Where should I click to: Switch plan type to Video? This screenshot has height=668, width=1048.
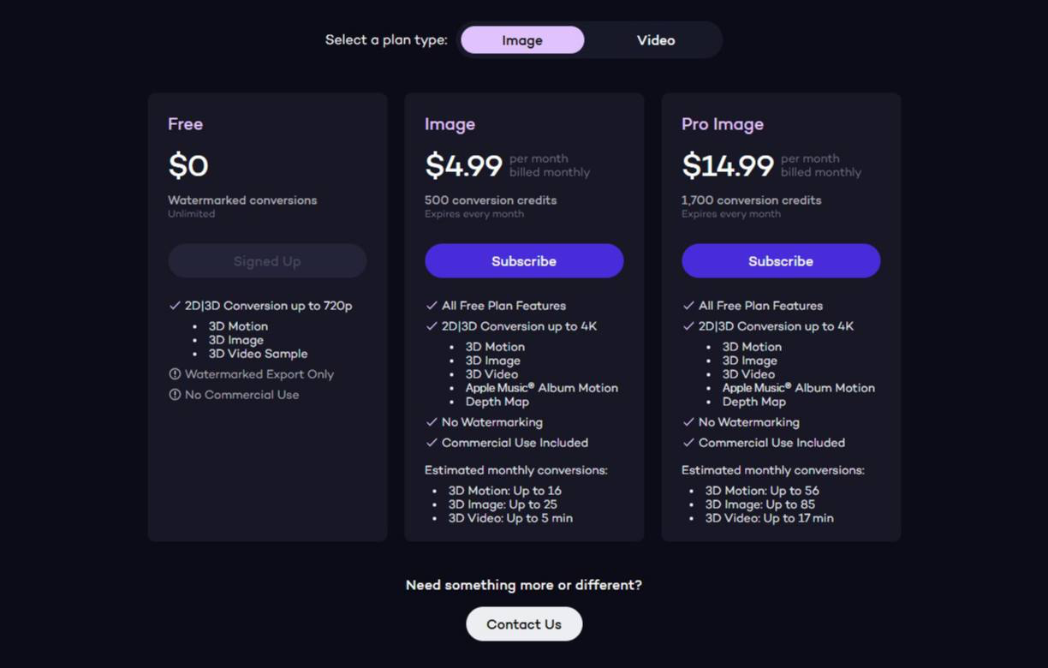655,40
